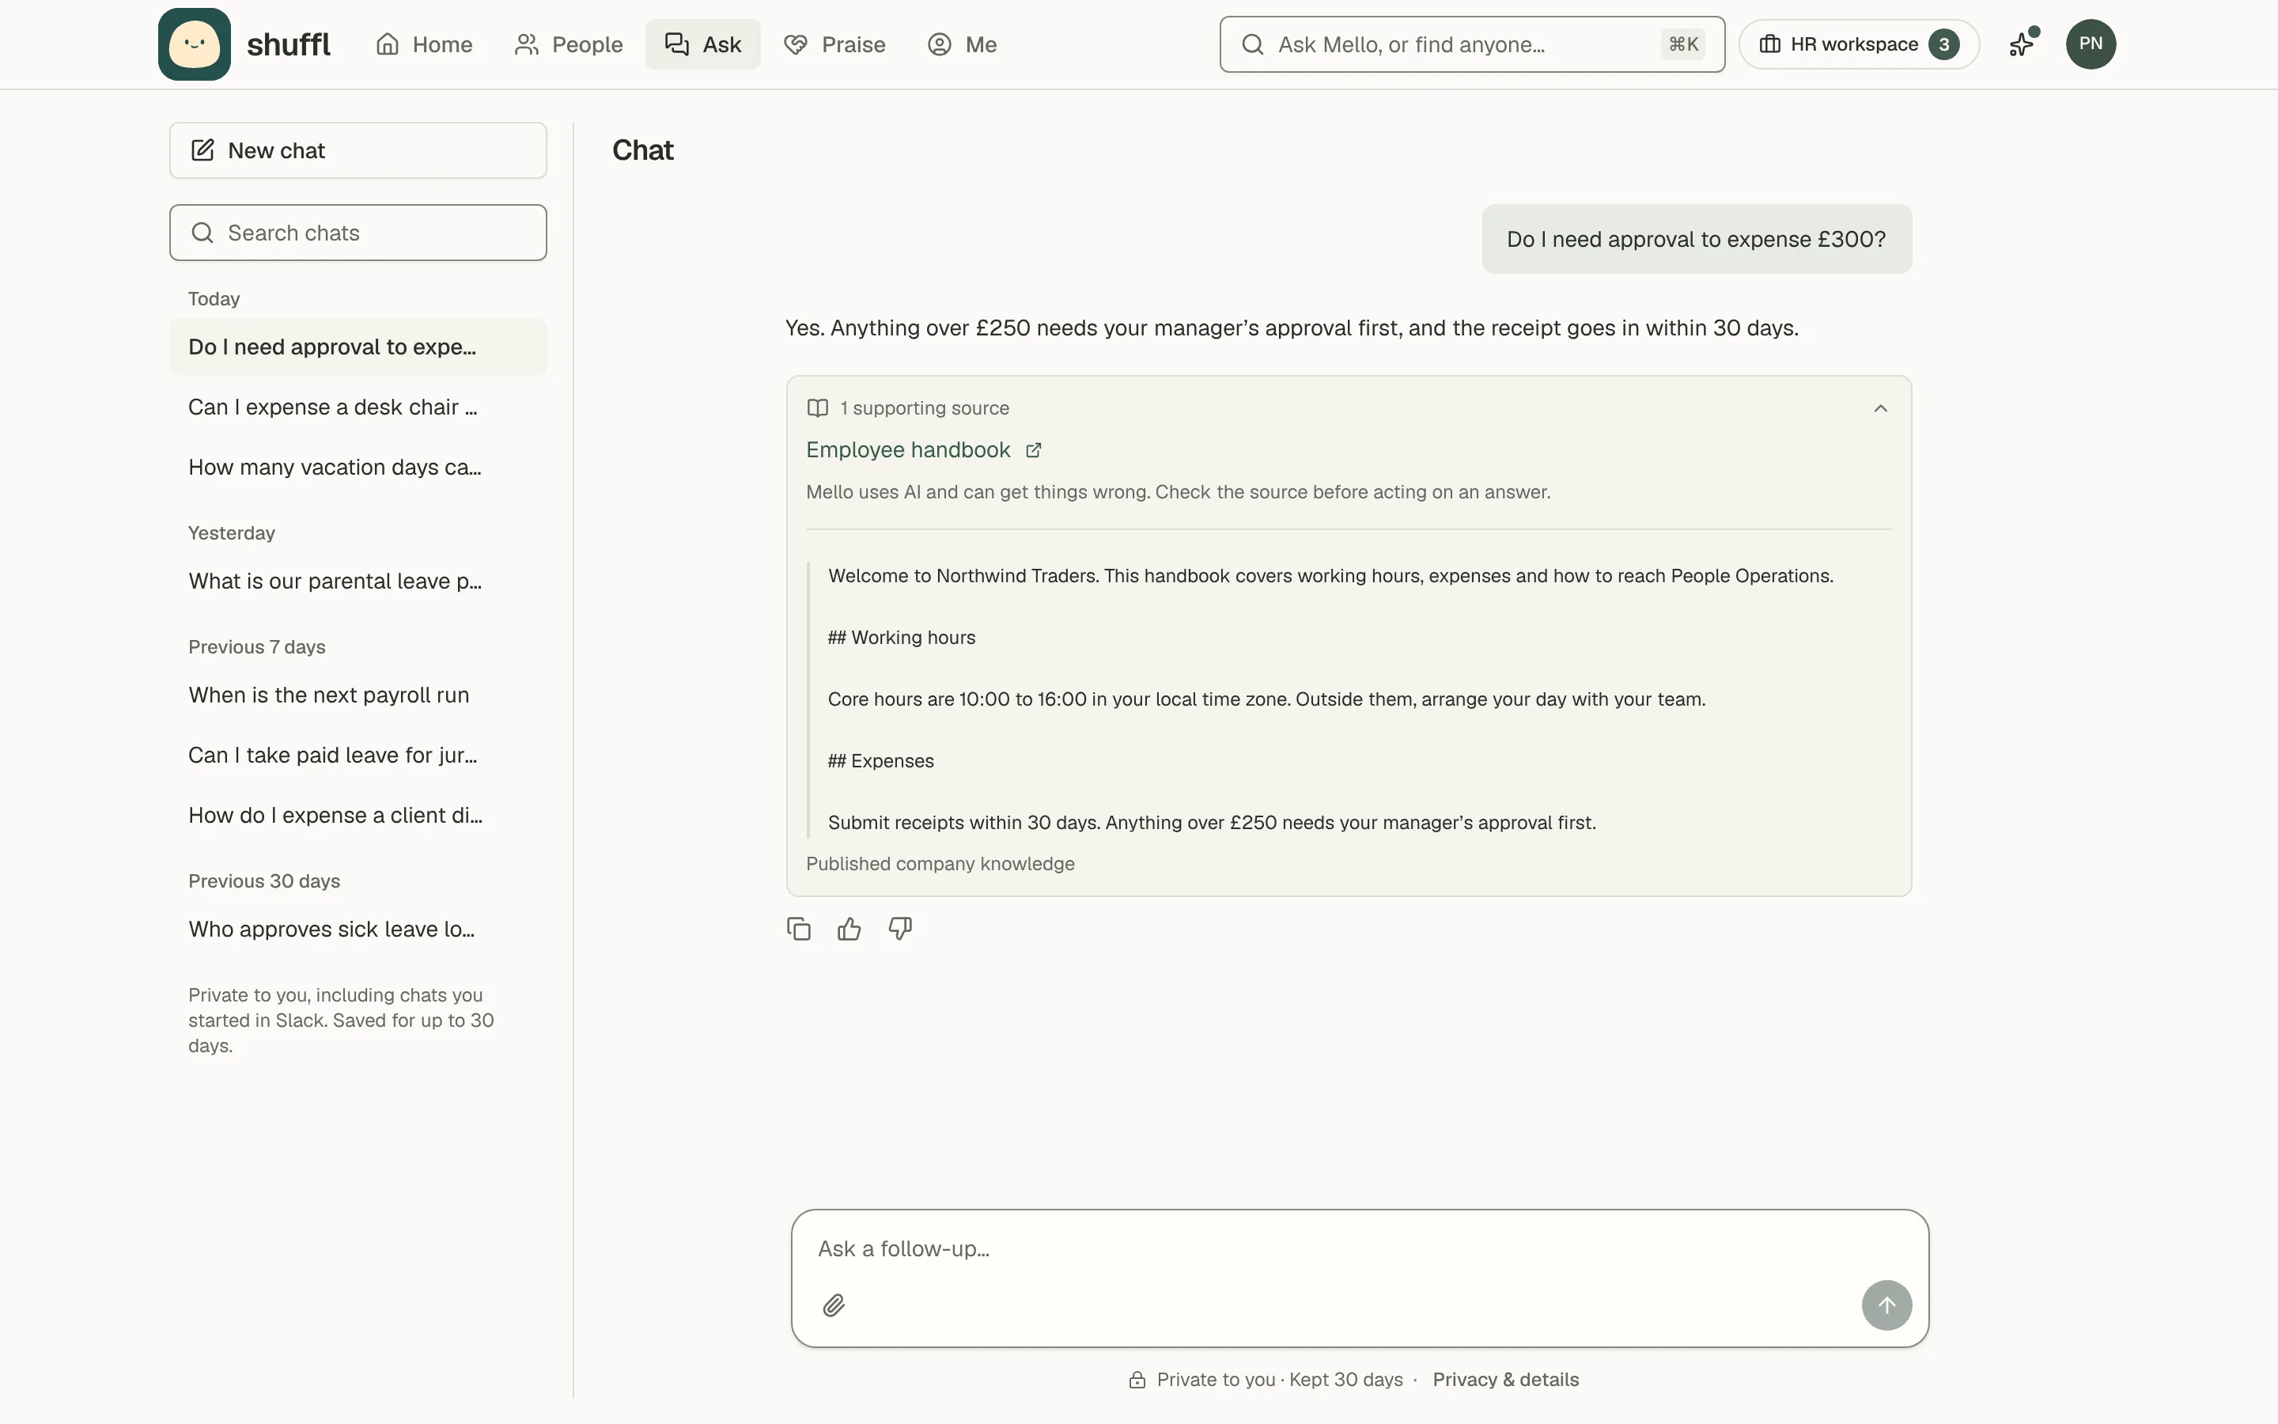Open chat 'When is the next payroll run'

(358, 695)
